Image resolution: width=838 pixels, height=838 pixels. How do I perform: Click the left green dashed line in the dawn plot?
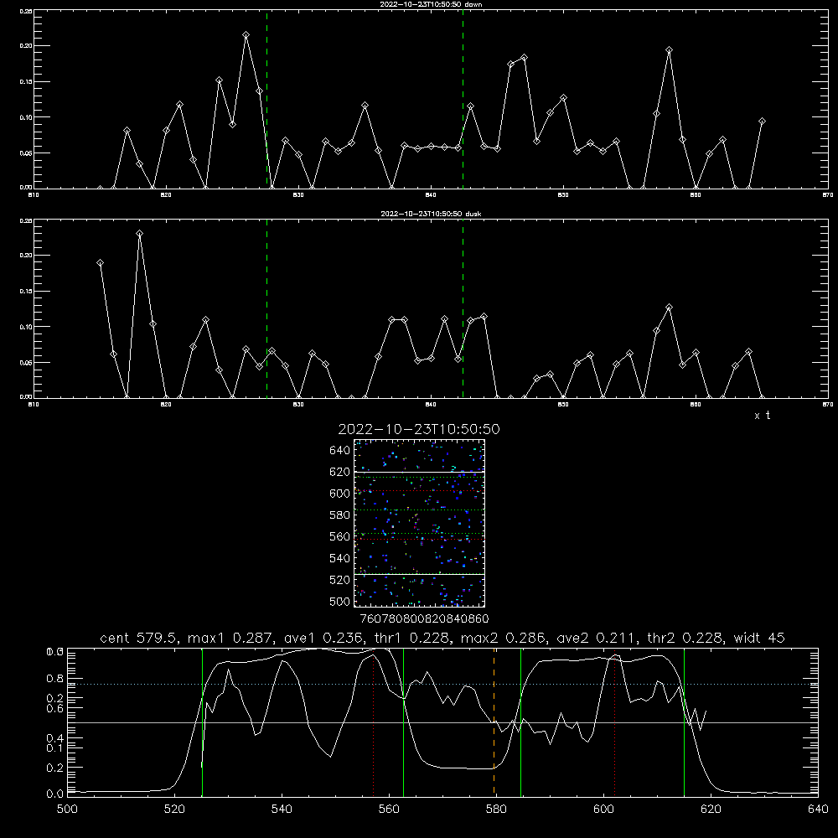click(x=267, y=99)
